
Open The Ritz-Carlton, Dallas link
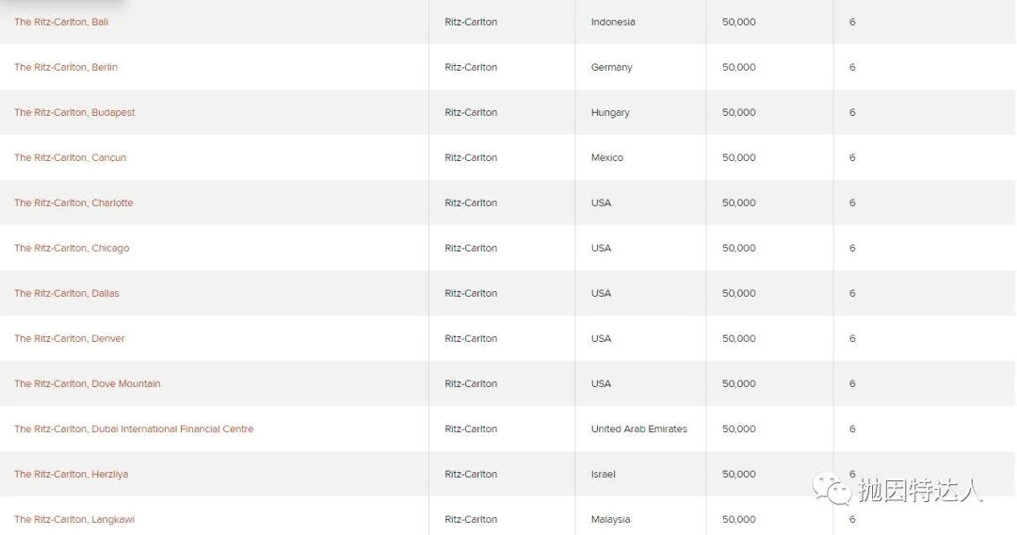(x=67, y=293)
